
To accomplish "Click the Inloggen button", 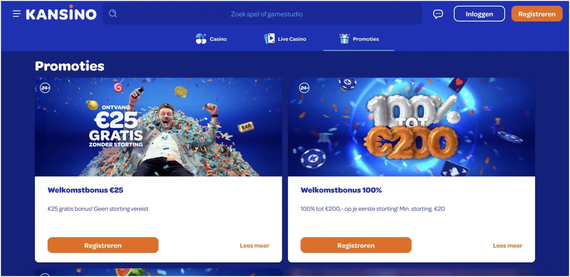I will point(479,14).
